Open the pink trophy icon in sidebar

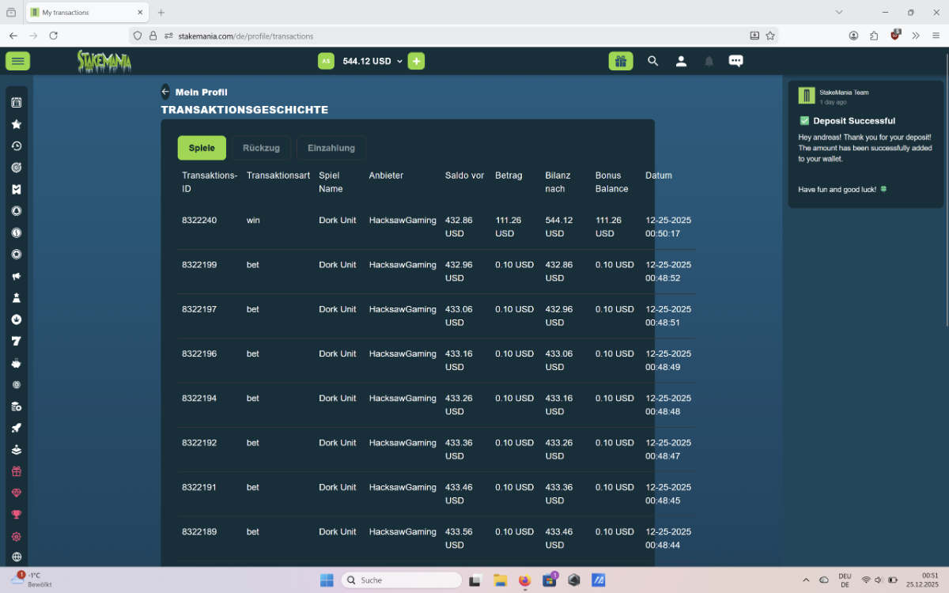point(17,515)
